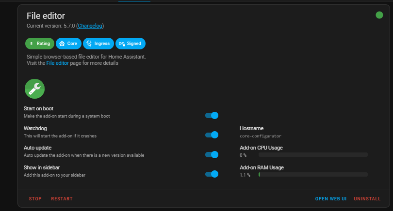
Task: Open the add-on Web UI
Action: (331, 199)
